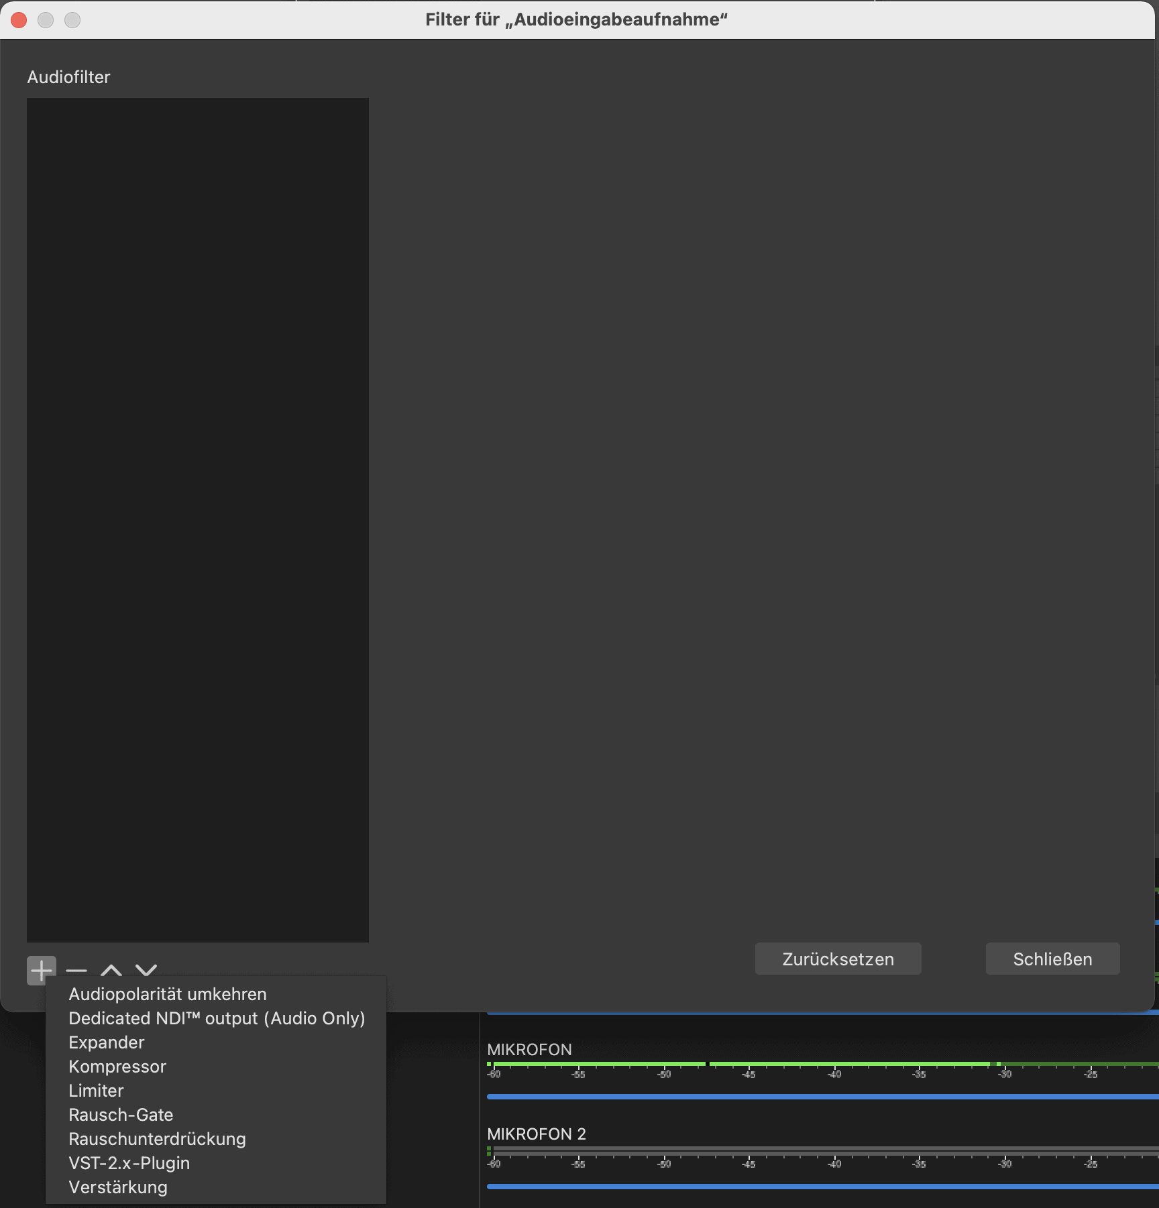1159x1208 pixels.
Task: Select the Rausch-Gate filter entry
Action: (216, 1115)
